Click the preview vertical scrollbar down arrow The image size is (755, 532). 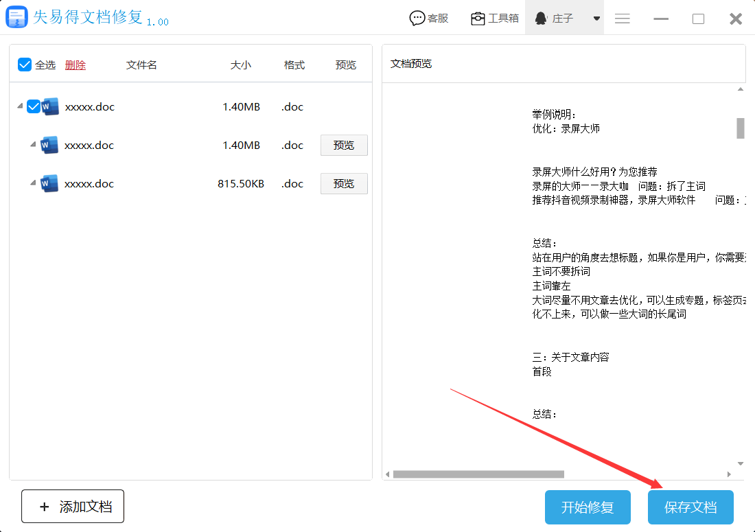(741, 464)
